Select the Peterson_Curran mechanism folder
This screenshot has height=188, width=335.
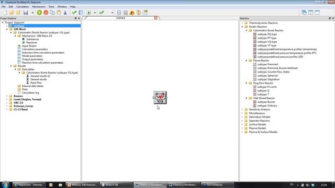pos(23,106)
